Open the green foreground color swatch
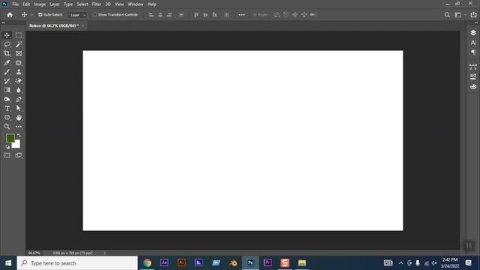The height and width of the screenshot is (270, 480). pos(10,138)
